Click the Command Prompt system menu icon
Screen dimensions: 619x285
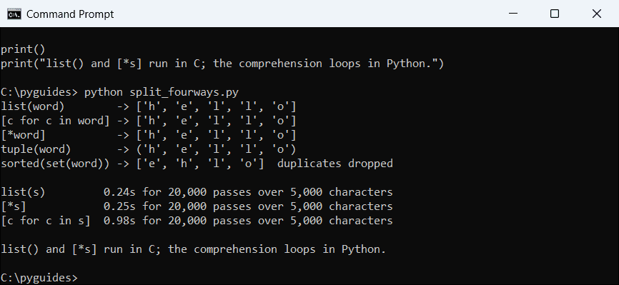coord(14,14)
